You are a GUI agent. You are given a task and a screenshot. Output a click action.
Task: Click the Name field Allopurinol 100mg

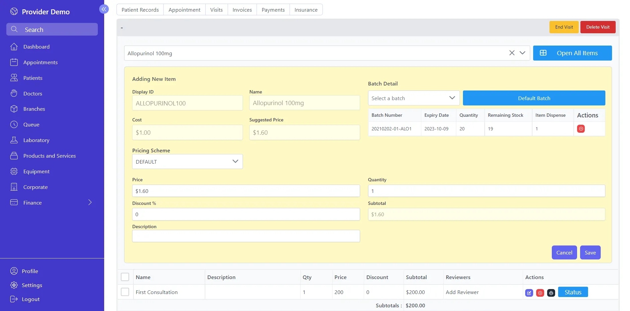(x=305, y=103)
